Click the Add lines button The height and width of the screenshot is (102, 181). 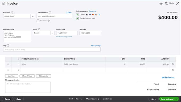12,76
